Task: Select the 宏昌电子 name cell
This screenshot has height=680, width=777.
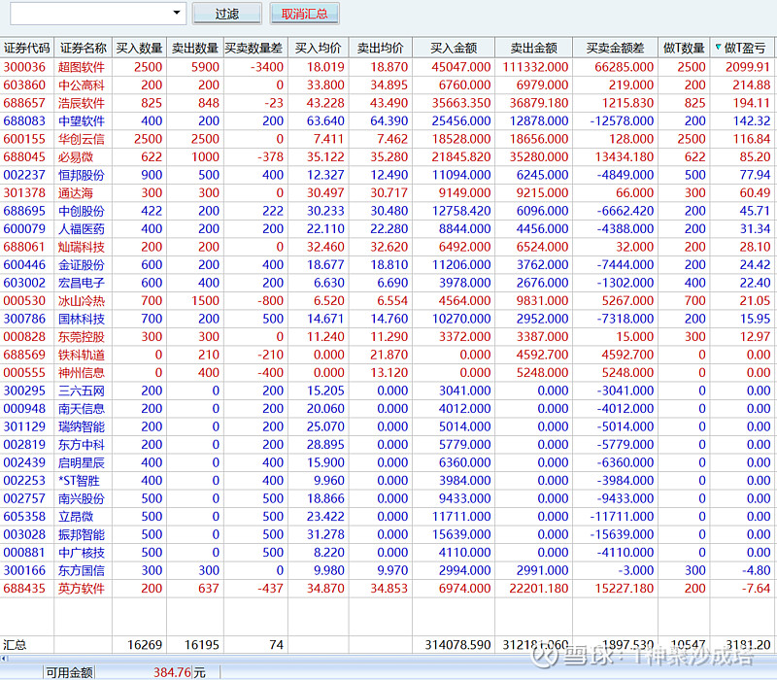Action: (82, 283)
